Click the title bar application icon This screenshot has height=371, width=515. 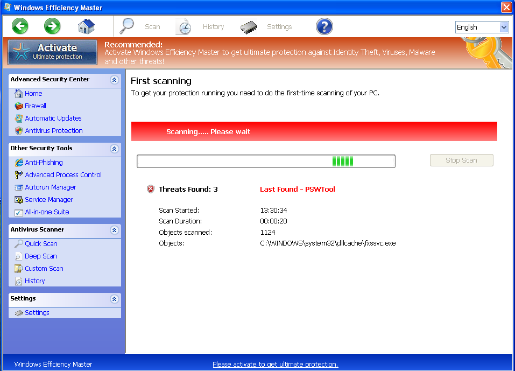[x=7, y=7]
